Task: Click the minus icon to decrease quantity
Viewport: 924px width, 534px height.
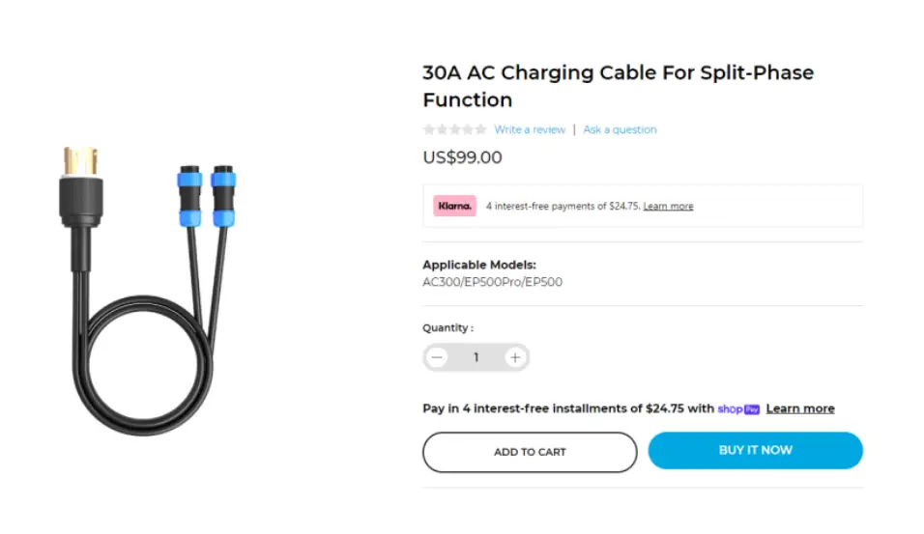Action: coord(438,358)
